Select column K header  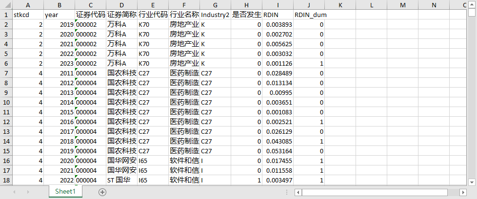pos(340,5)
